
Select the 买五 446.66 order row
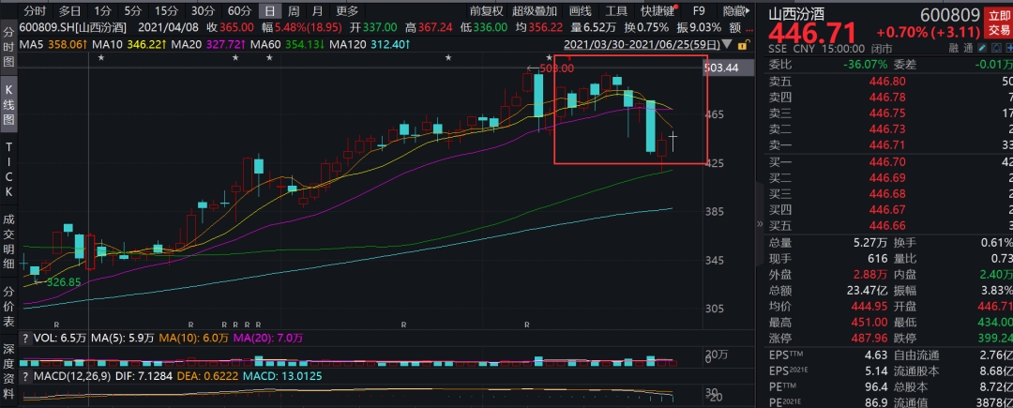click(890, 225)
